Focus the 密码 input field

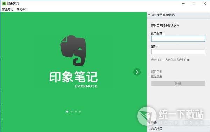178,52
